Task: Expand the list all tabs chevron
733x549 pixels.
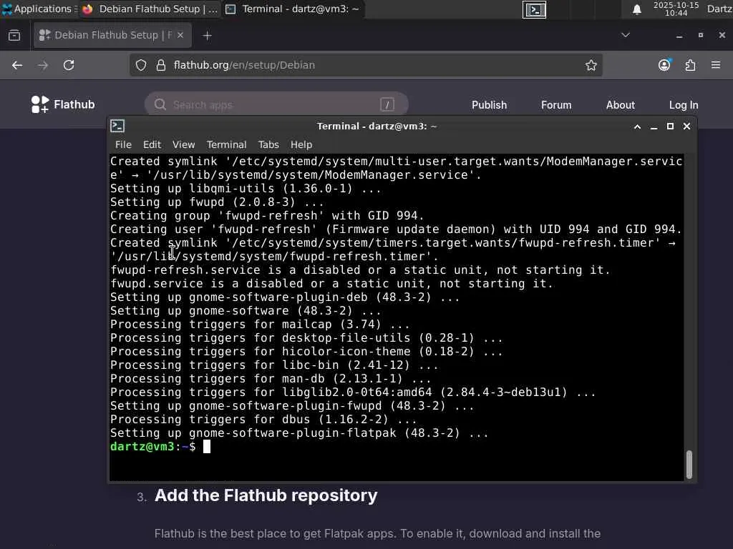Action: 626,35
